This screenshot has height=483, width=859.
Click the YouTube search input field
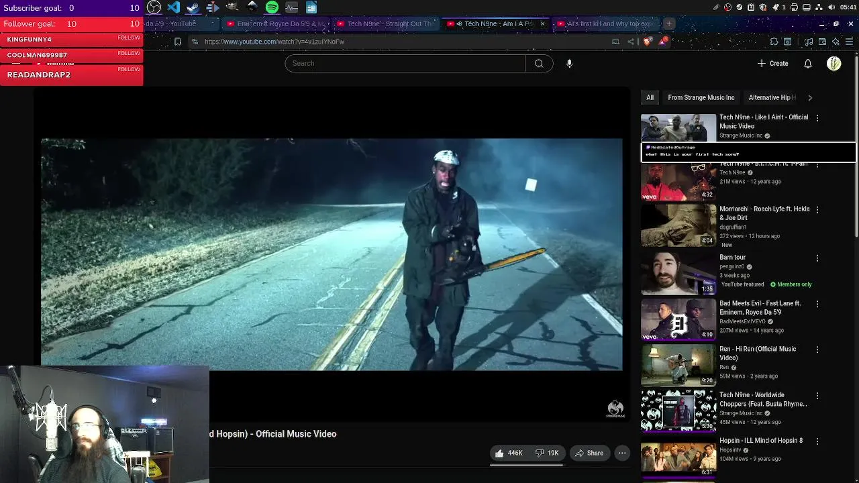click(x=405, y=63)
